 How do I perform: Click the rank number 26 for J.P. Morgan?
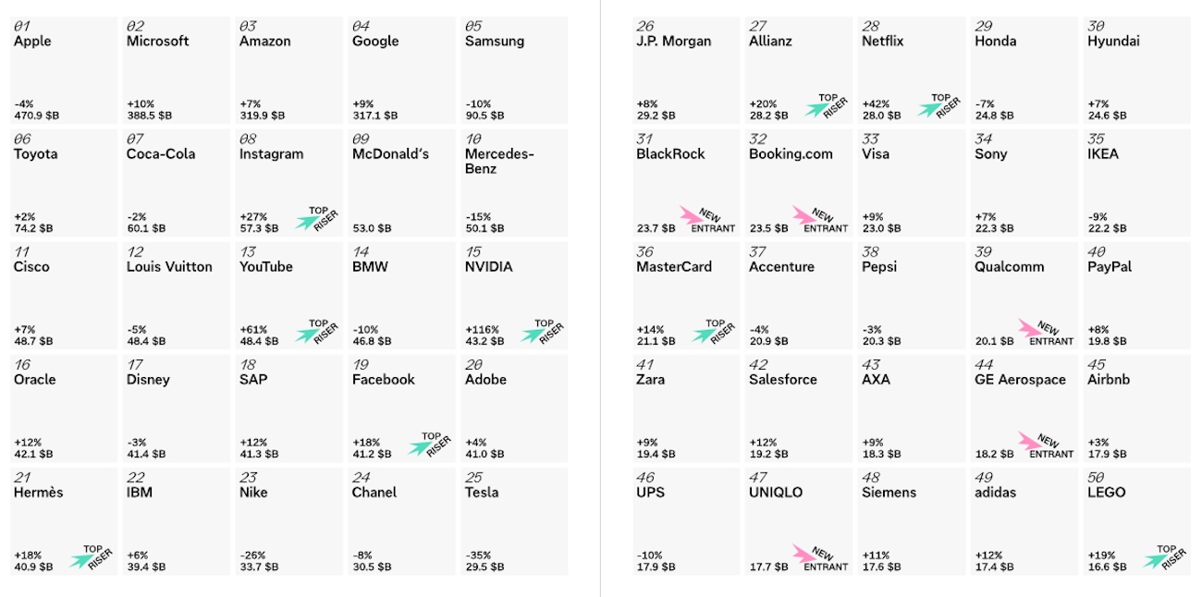coord(645,27)
